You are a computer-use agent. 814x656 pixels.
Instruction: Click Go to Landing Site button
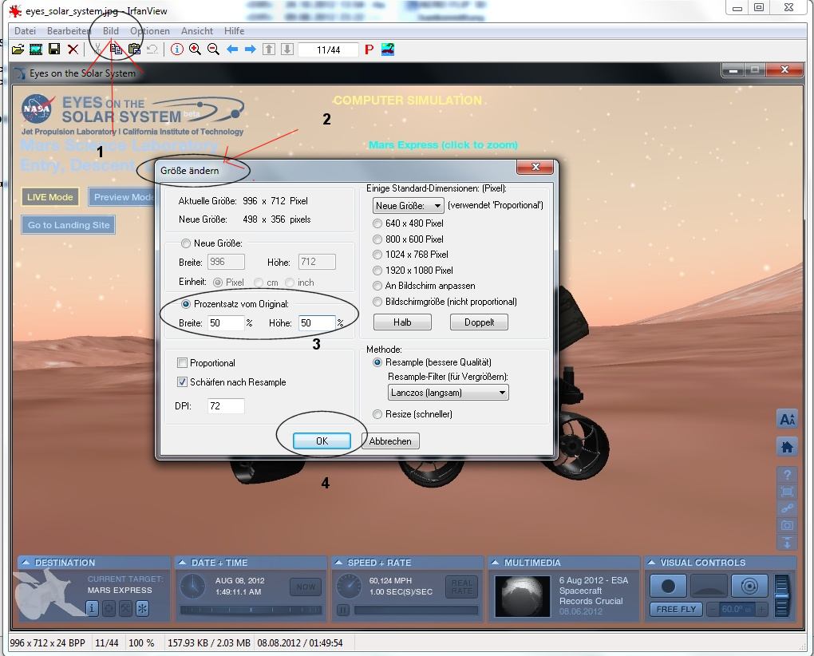click(69, 225)
